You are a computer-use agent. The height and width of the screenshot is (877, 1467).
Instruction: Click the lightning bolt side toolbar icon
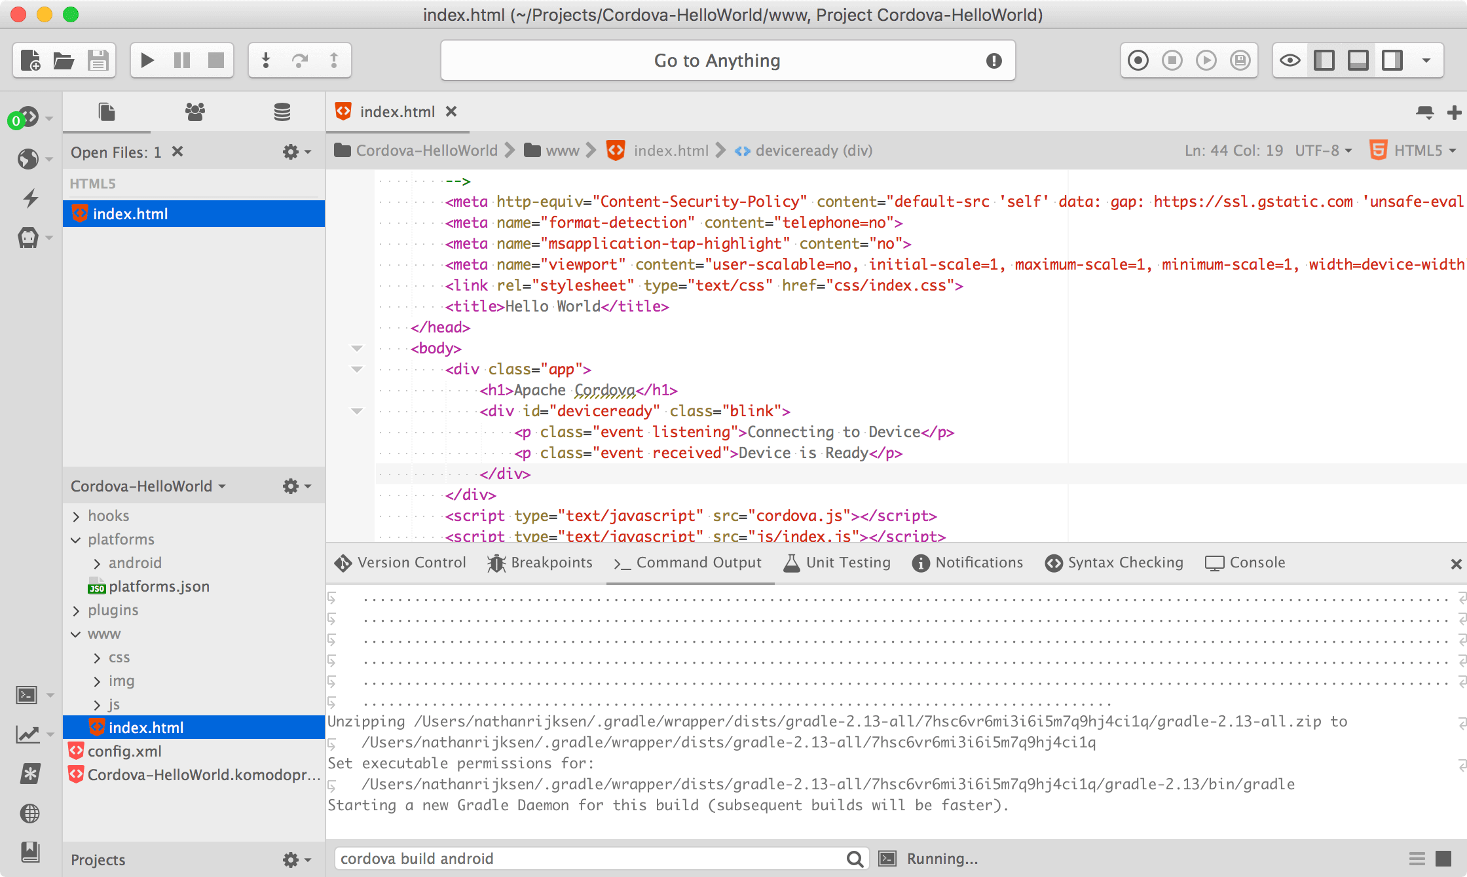click(x=30, y=198)
